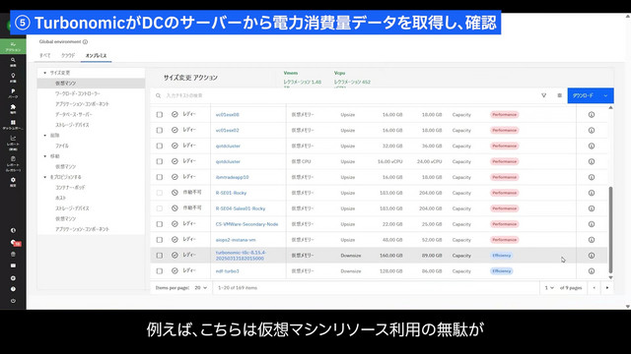
Task: Open details icon for the ibmtradeapp10 row
Action: [592, 177]
